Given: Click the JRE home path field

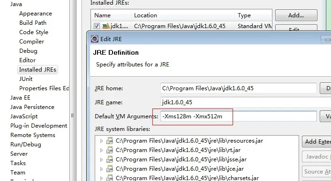Looking at the screenshot, I should point(239,88).
